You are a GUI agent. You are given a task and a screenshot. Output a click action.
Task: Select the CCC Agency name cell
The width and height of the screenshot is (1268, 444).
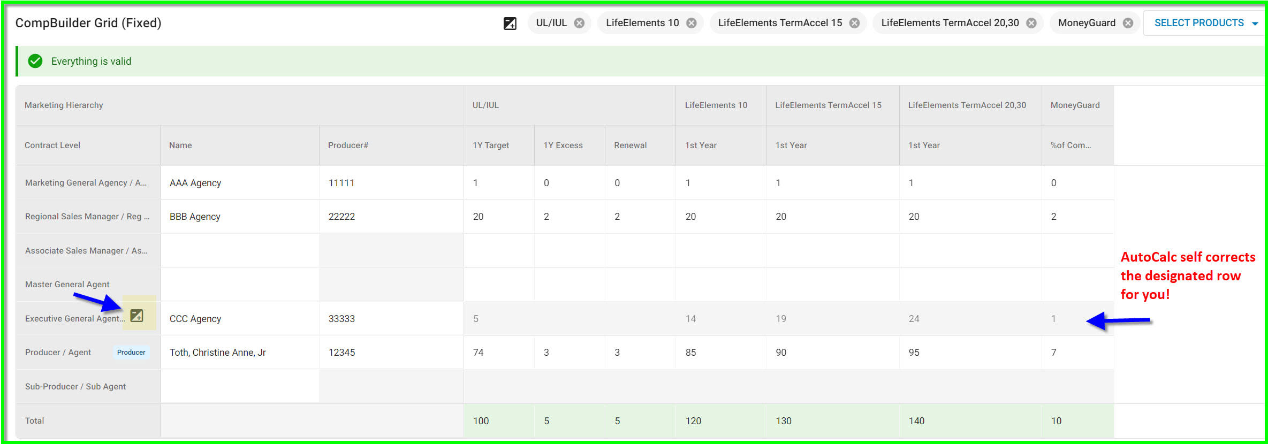click(x=240, y=319)
